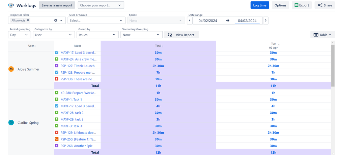Go to previous date range with left arrow
This screenshot has height=155, width=337.
point(190,21)
